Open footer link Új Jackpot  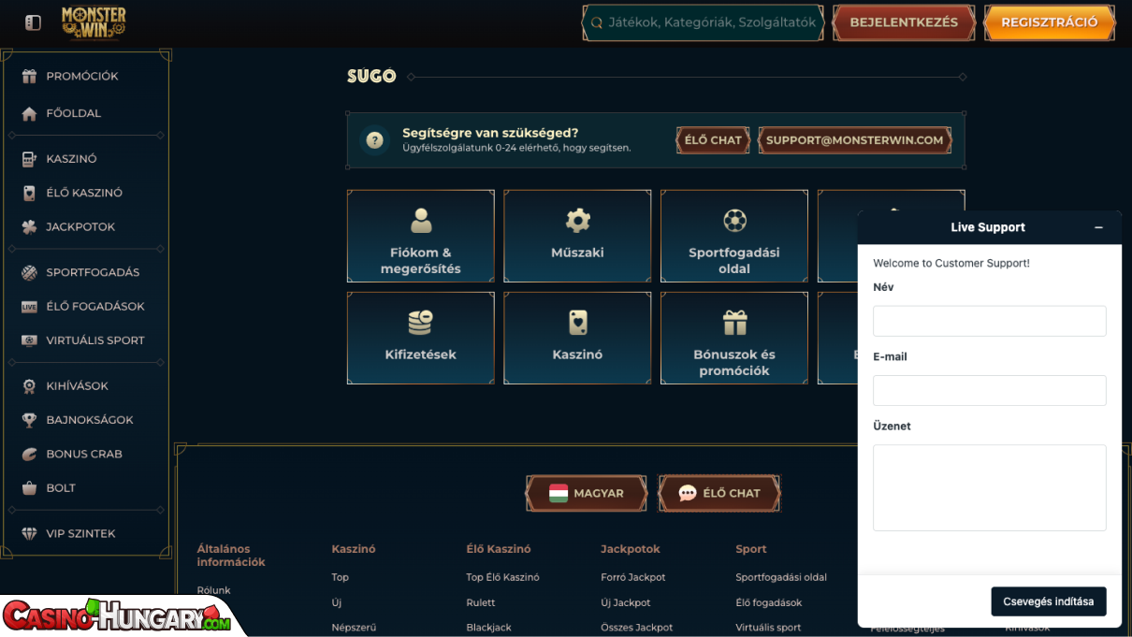626,602
